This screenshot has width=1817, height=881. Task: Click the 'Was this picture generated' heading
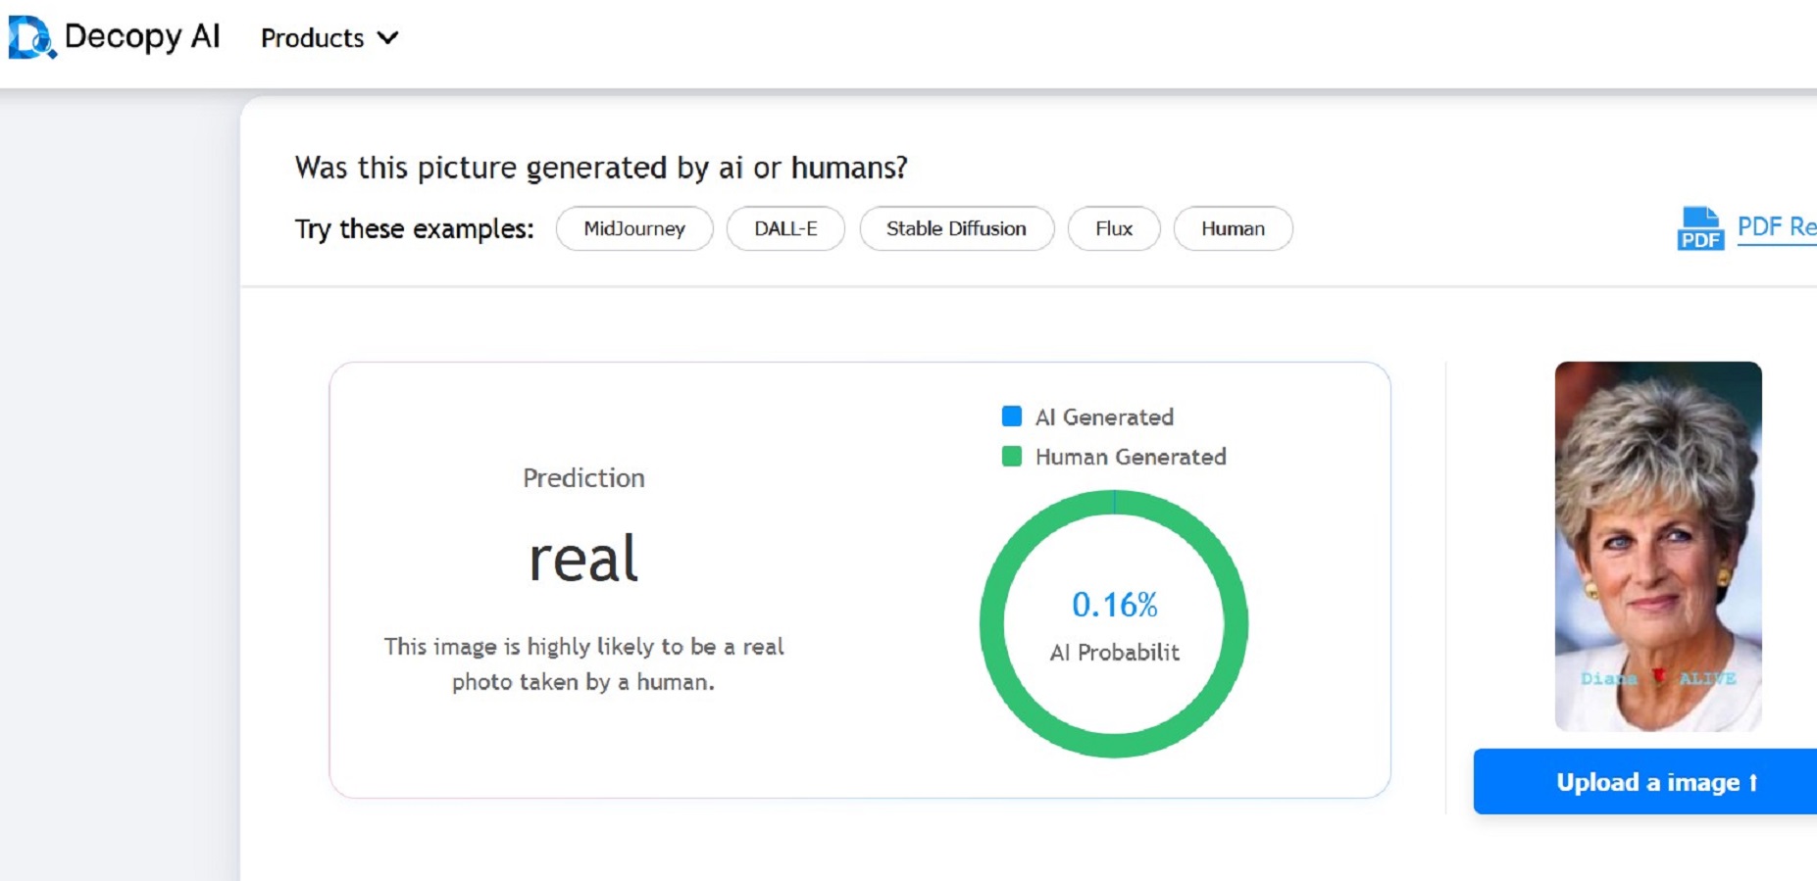(x=601, y=169)
